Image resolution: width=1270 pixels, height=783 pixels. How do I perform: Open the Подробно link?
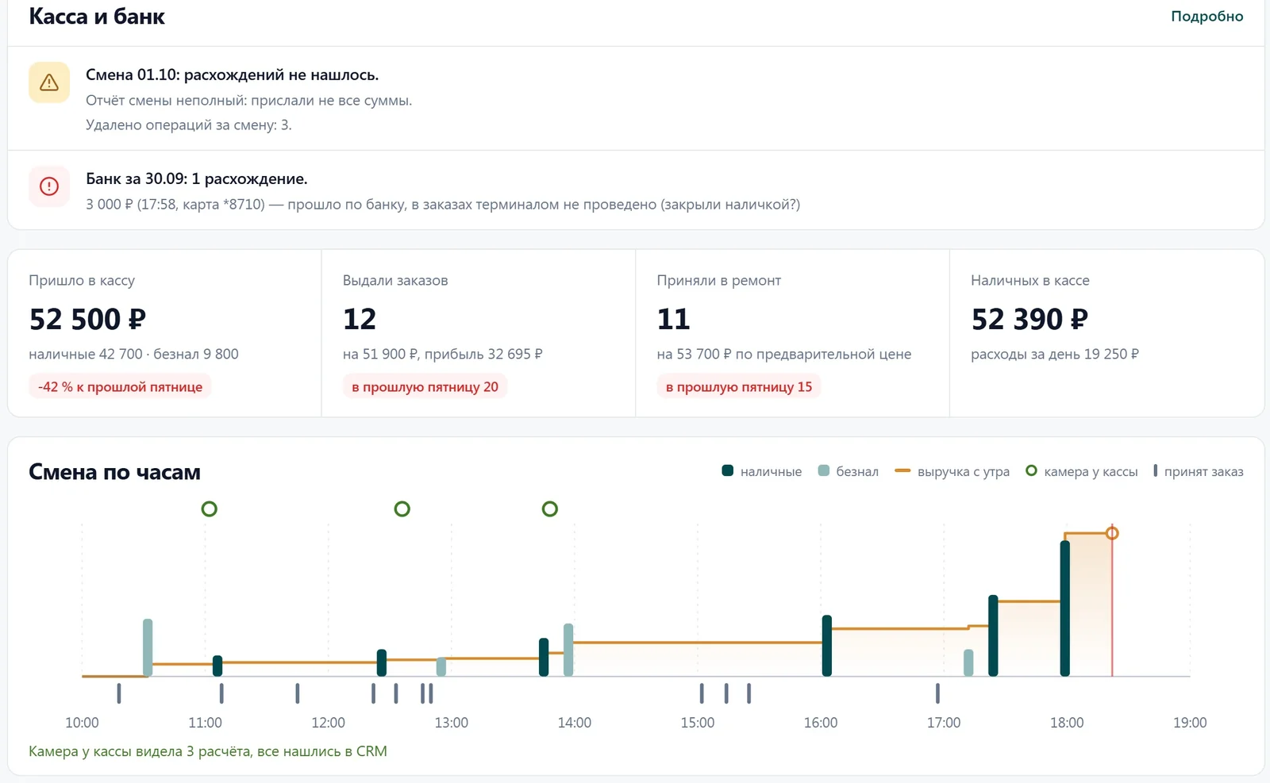(x=1206, y=16)
